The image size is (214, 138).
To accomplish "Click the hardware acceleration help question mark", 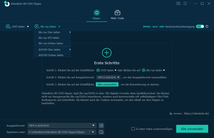I will point(207,27).
